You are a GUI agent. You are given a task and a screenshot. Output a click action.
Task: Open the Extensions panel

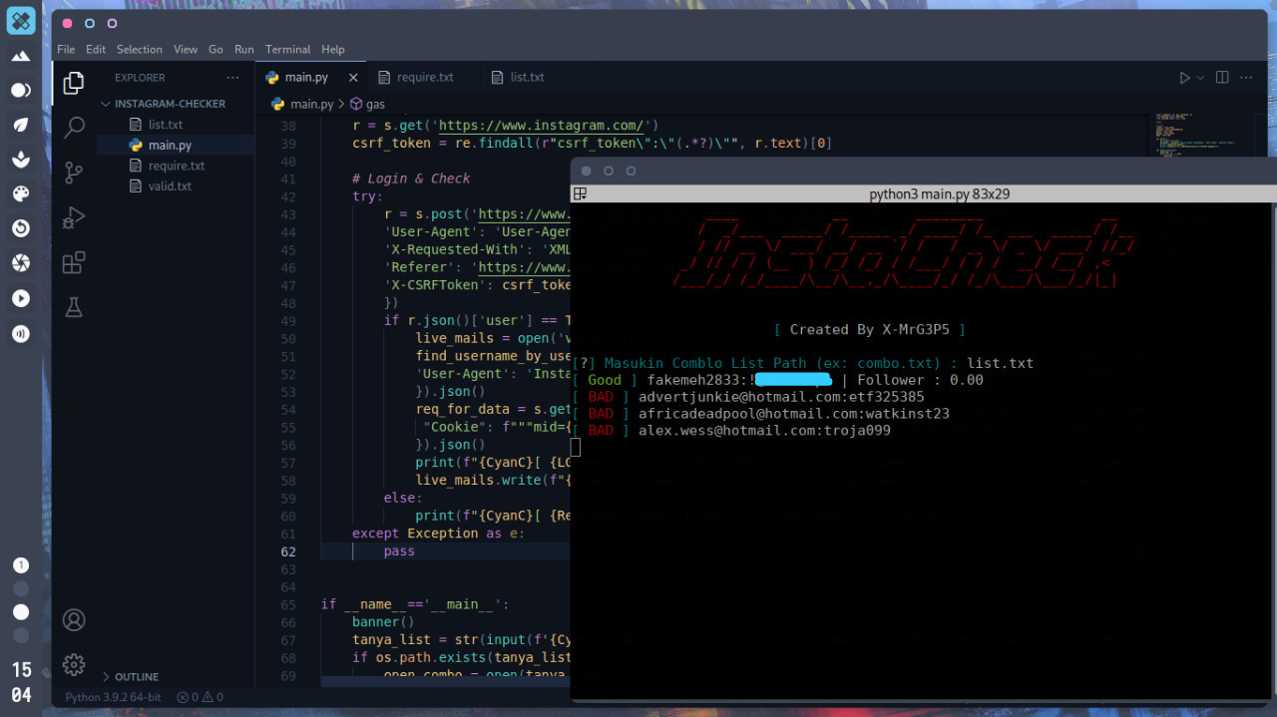(73, 261)
